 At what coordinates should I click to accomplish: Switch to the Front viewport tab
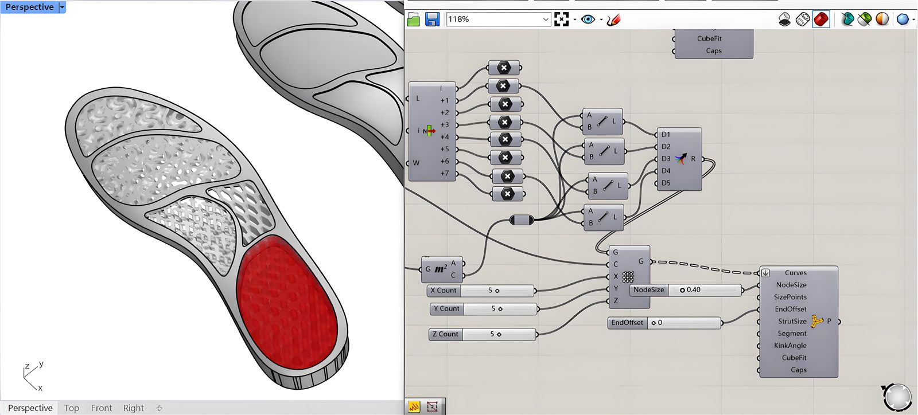click(102, 408)
